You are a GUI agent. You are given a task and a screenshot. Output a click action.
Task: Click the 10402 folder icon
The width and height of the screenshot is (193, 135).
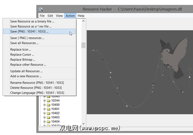point(49,113)
